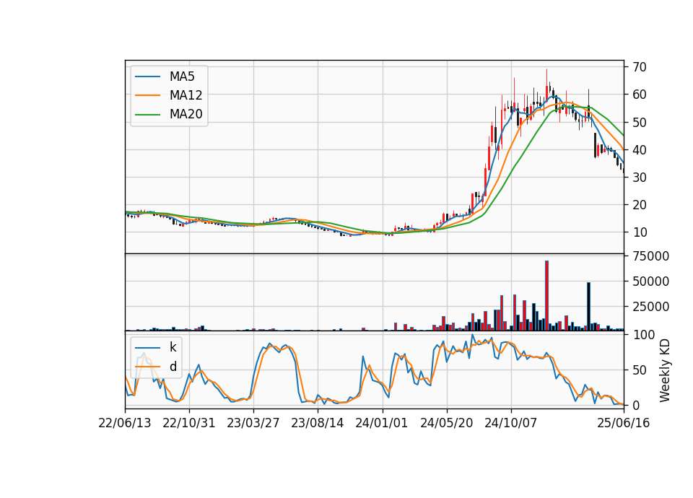The height and width of the screenshot is (498, 693).
Task: Click the 24/01/01 date axis label
Action: (382, 423)
